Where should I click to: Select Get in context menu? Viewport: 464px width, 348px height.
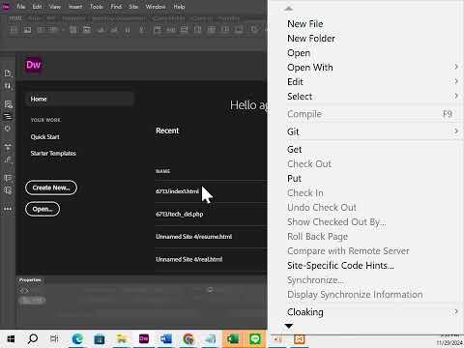click(295, 150)
